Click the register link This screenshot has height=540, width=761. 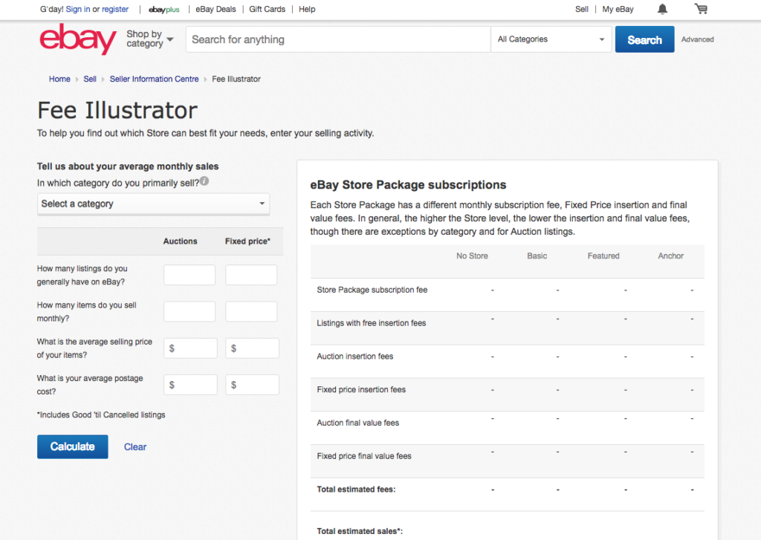click(115, 9)
